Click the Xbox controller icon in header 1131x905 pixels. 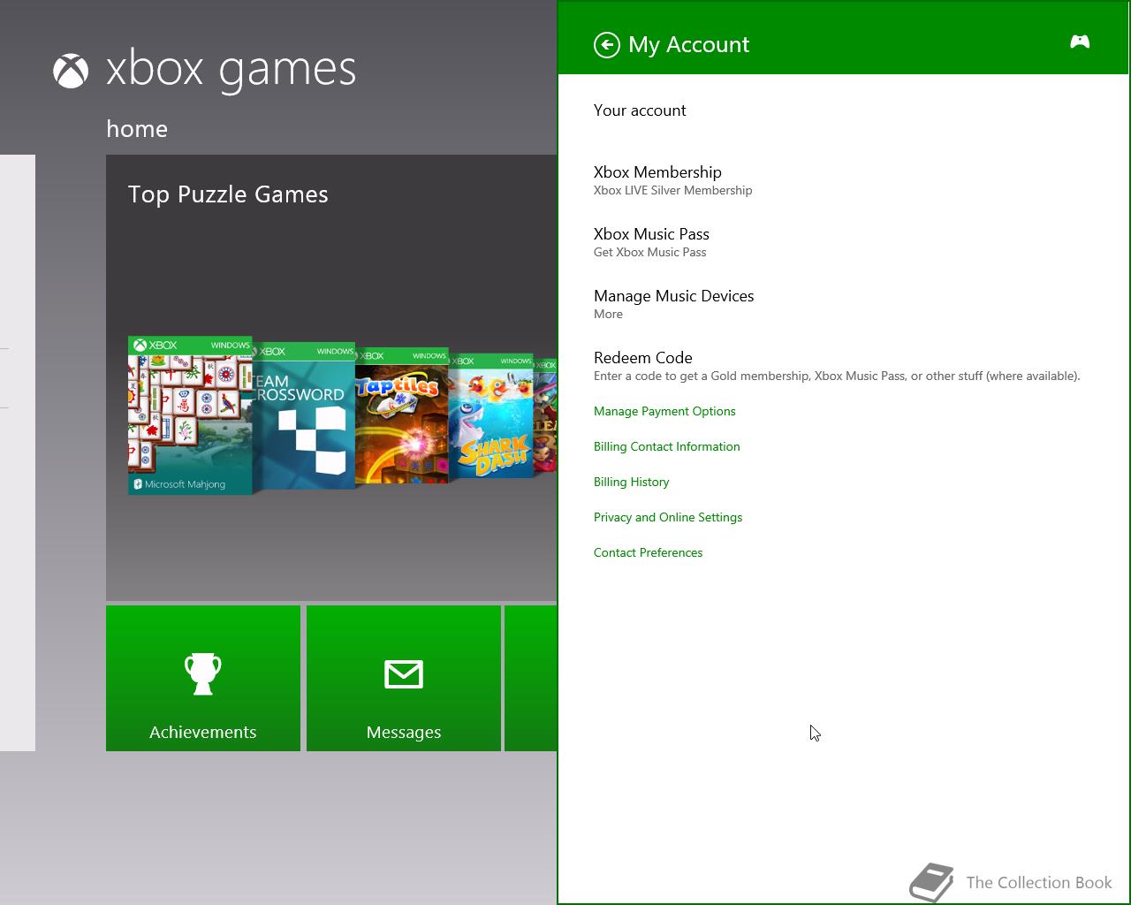pyautogui.click(x=1080, y=42)
